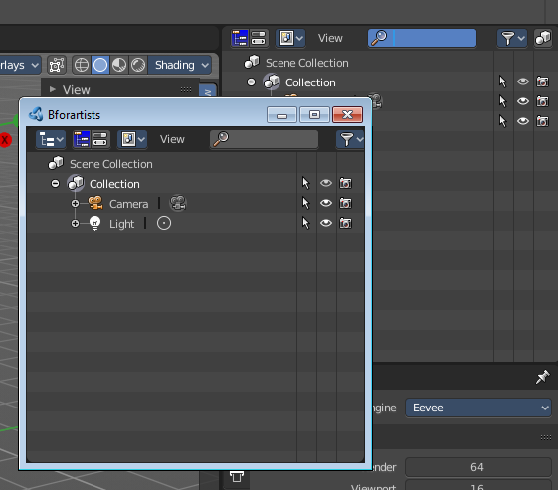This screenshot has width=558, height=490.
Task: Click new collection icon in main outliner header
Action: pos(543,38)
